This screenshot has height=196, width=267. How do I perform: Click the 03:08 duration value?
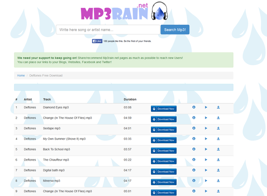tap(127, 107)
